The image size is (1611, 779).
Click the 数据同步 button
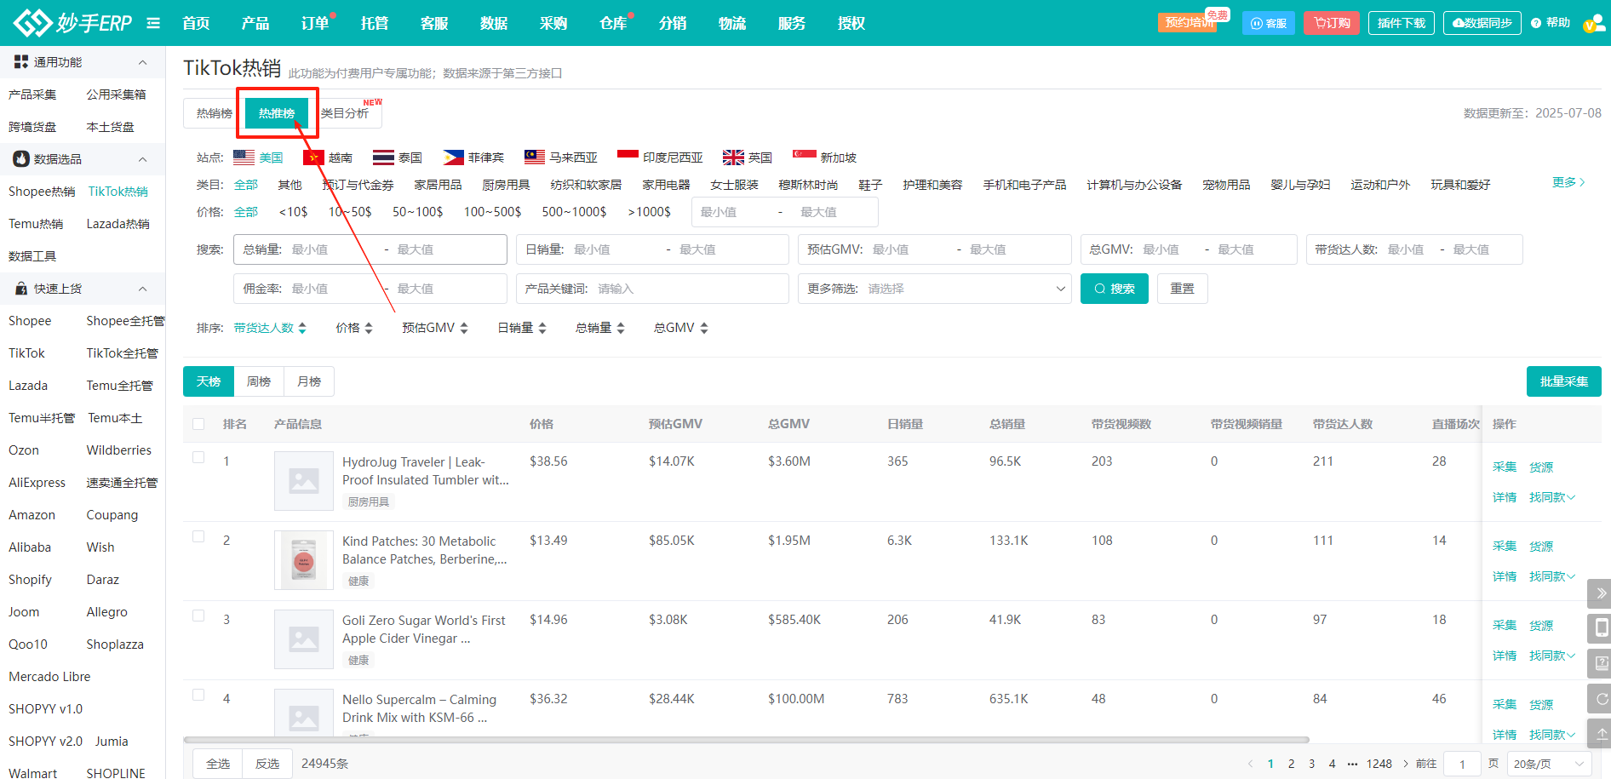pyautogui.click(x=1482, y=23)
